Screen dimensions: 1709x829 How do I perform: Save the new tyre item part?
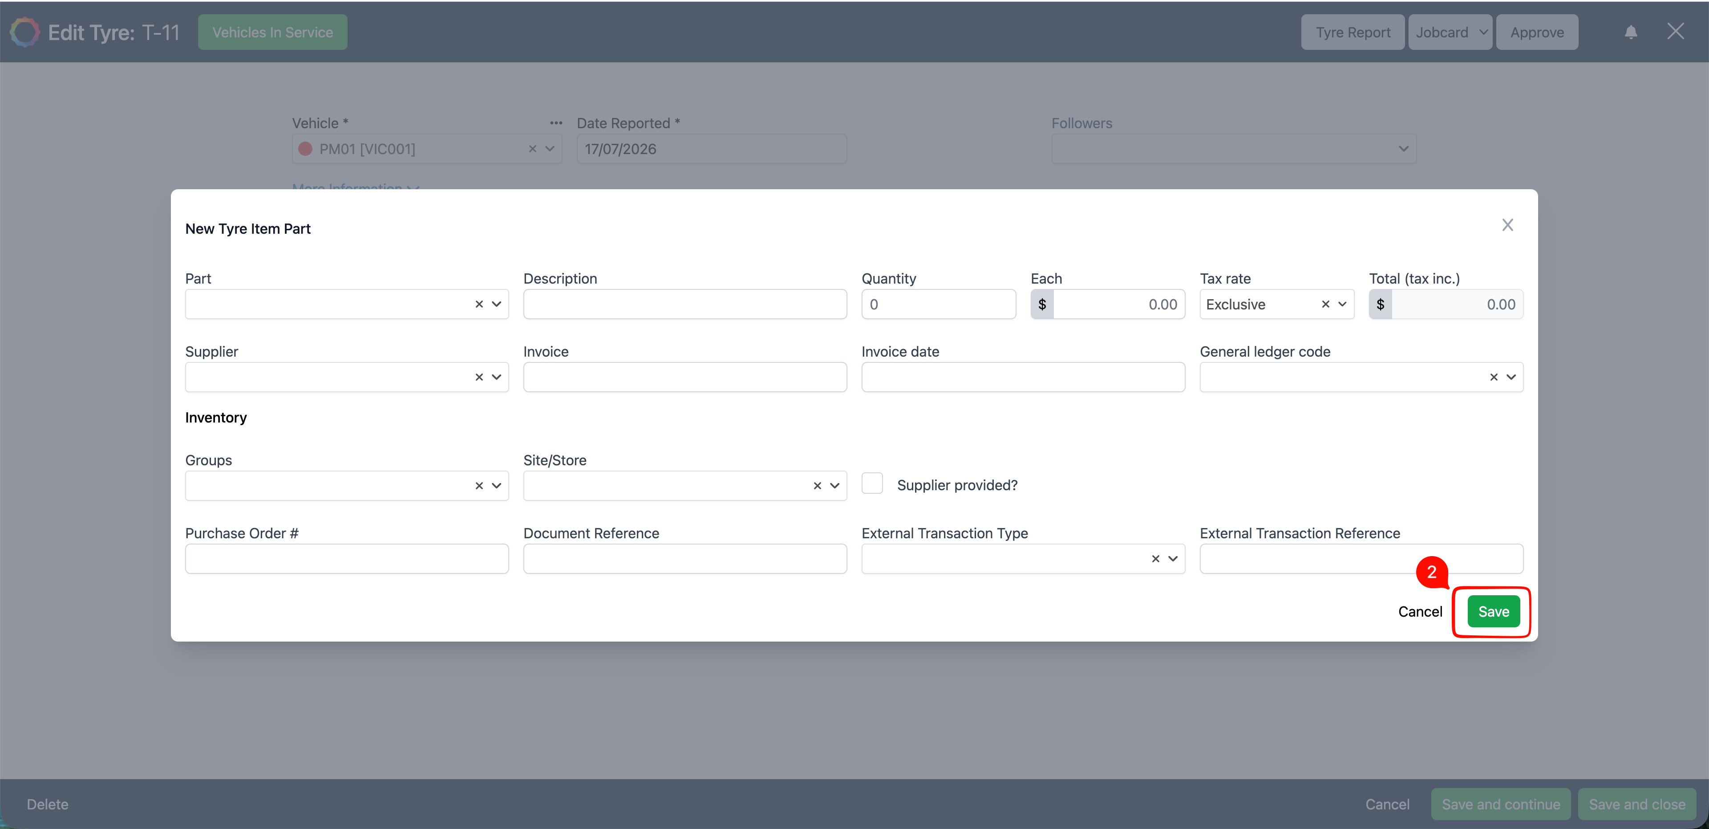pos(1494,611)
